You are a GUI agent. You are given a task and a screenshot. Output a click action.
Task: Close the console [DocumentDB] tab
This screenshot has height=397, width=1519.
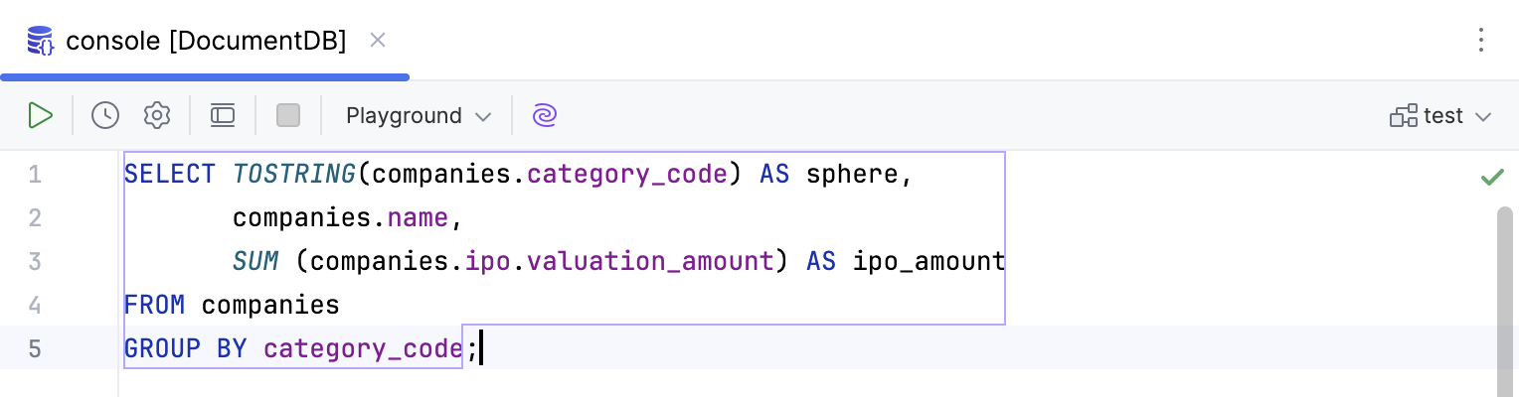click(377, 41)
